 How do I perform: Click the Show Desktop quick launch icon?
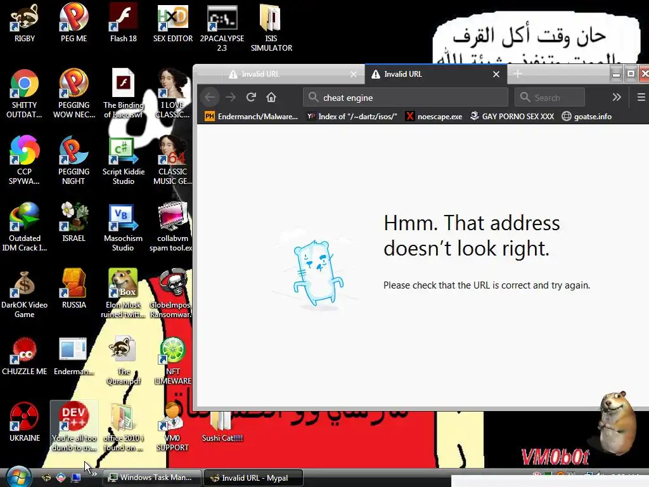tap(76, 477)
